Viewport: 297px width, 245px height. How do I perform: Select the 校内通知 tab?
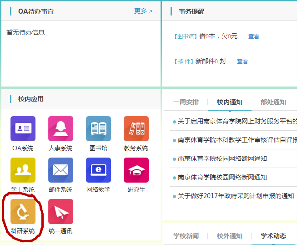[x=230, y=102]
